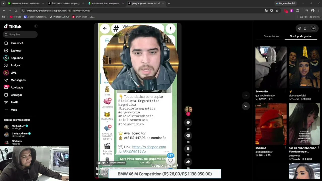Image resolution: width=322 pixels, height=181 pixels.
Task: Switch to Ítalo Freitas Afiliado Shopee tab
Action: pos(66,4)
